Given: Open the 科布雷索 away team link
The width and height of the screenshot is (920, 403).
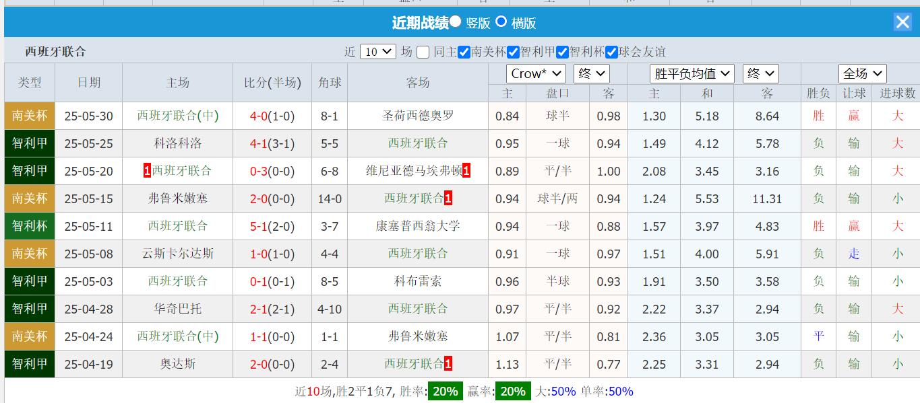Looking at the screenshot, I should click(x=418, y=281).
